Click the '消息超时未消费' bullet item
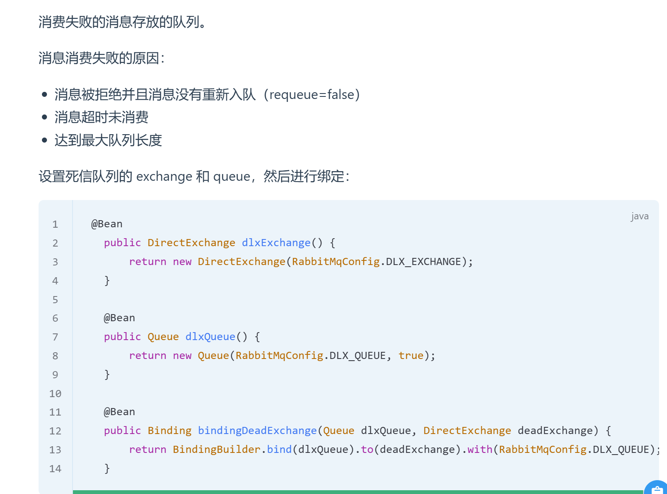 [x=101, y=117]
